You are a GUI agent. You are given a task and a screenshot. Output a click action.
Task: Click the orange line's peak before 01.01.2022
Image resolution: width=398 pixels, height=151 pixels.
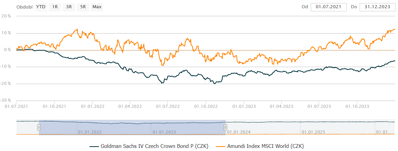(77, 29)
